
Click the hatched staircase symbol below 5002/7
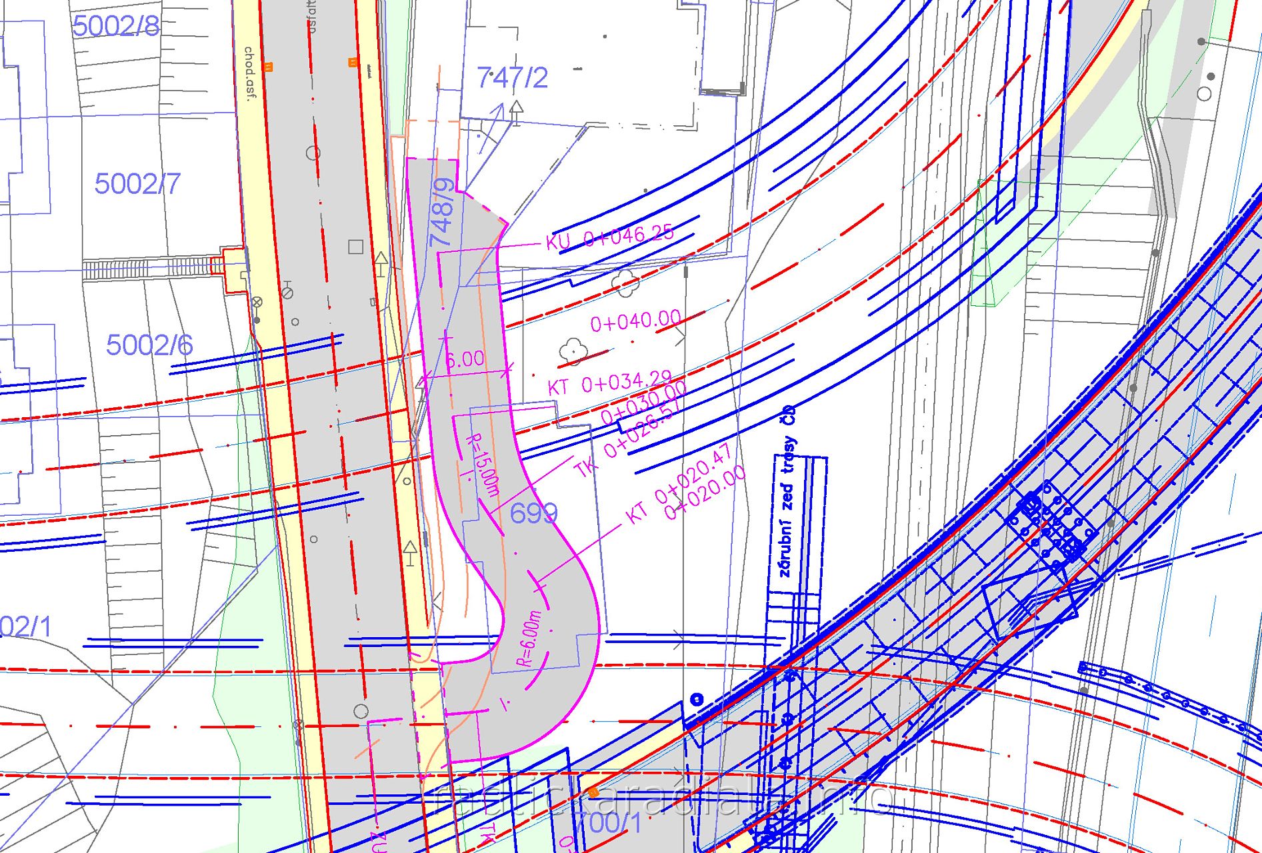pyautogui.click(x=147, y=269)
